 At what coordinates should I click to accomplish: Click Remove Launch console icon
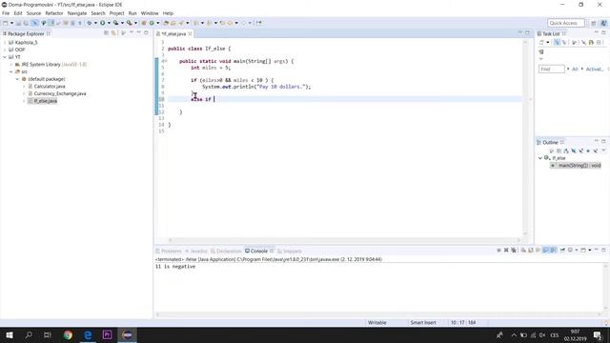(x=506, y=250)
